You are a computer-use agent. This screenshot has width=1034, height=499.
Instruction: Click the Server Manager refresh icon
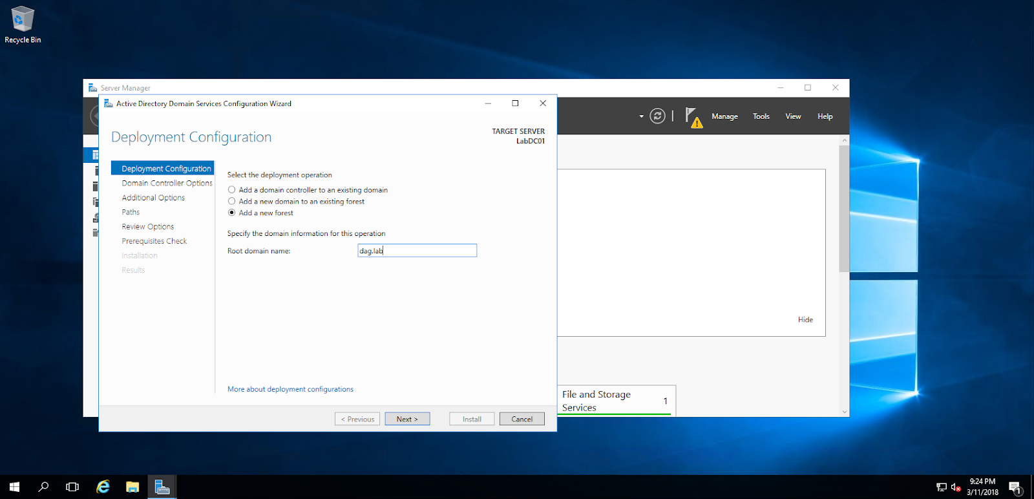[657, 116]
